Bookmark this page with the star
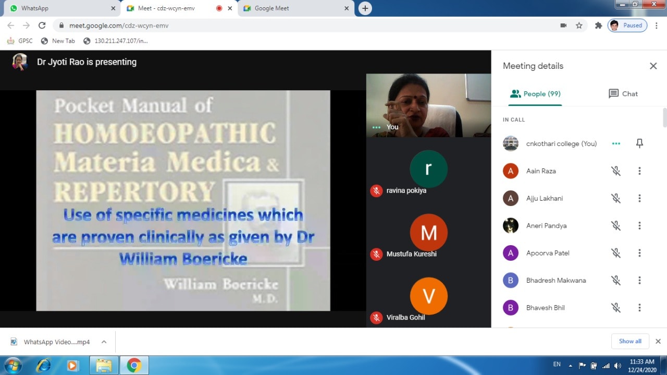667x375 pixels. point(579,25)
